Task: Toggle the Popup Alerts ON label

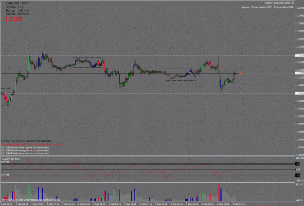Action: pos(283,7)
